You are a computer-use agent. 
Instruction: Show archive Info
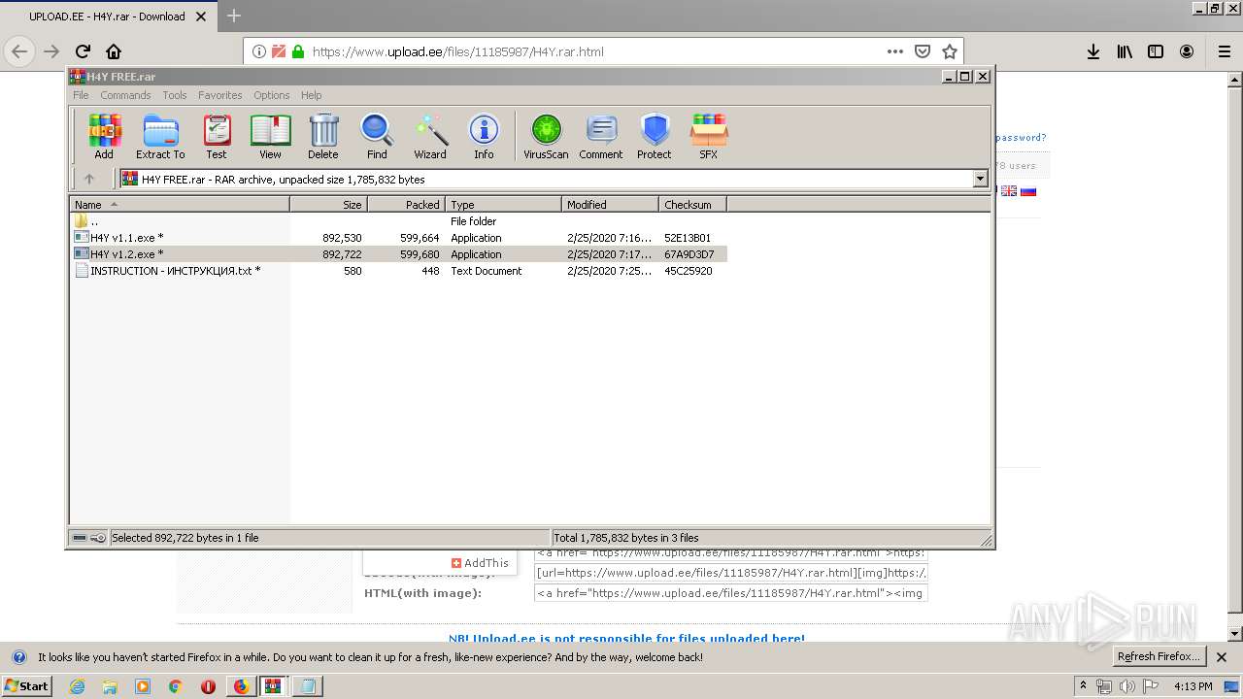pyautogui.click(x=484, y=136)
